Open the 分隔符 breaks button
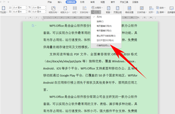 tap(97, 8)
